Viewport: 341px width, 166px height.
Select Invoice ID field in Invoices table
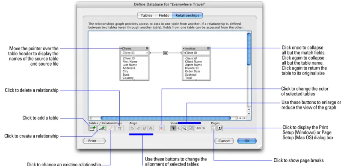point(192,68)
